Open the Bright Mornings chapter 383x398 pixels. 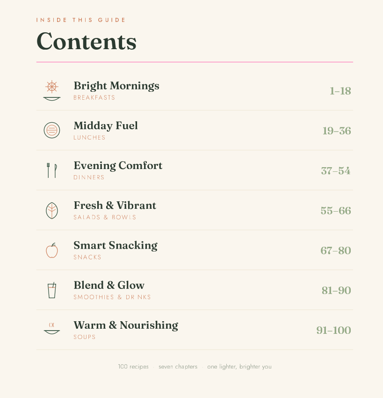(116, 86)
